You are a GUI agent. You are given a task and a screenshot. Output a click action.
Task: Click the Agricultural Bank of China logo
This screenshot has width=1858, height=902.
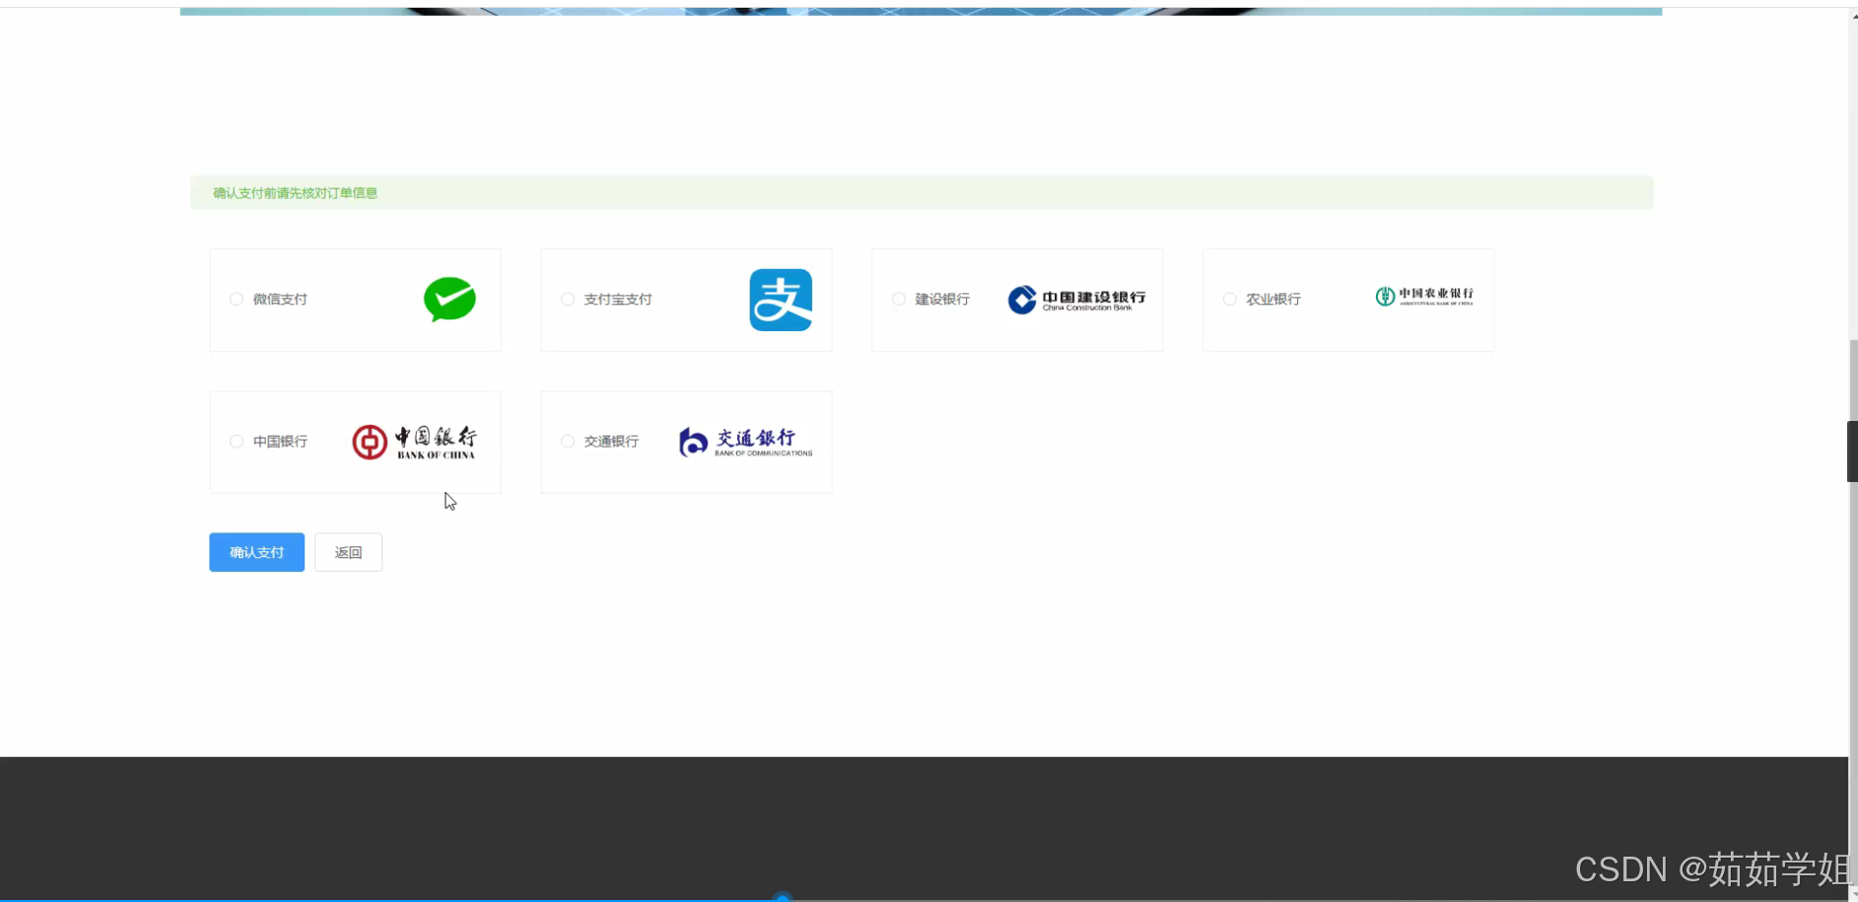1424,296
